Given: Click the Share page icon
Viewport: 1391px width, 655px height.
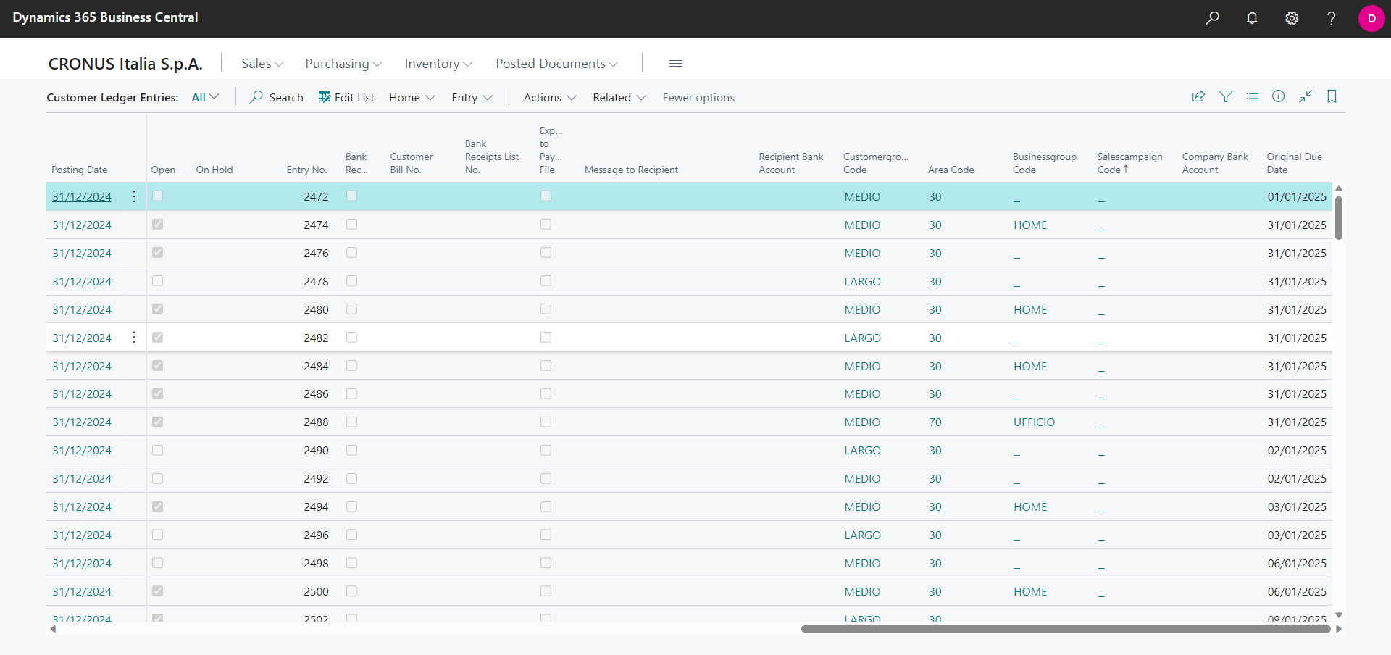Looking at the screenshot, I should (1198, 96).
